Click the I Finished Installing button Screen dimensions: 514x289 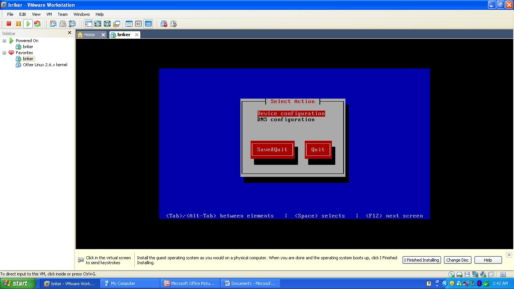[x=421, y=260]
